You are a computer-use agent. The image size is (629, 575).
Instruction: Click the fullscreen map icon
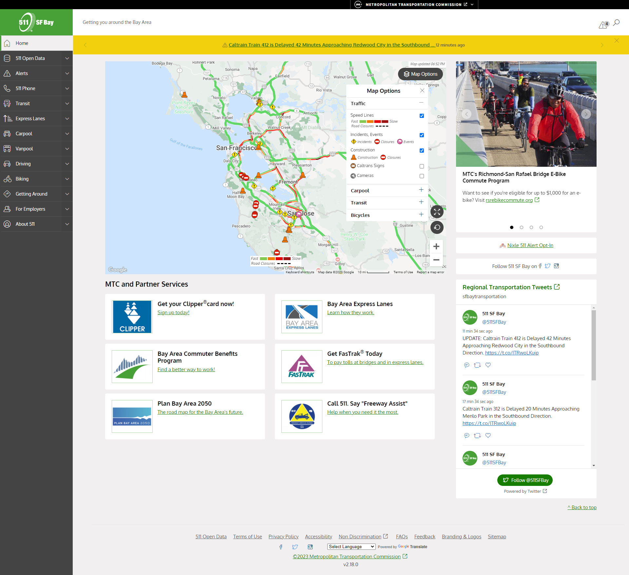click(437, 212)
